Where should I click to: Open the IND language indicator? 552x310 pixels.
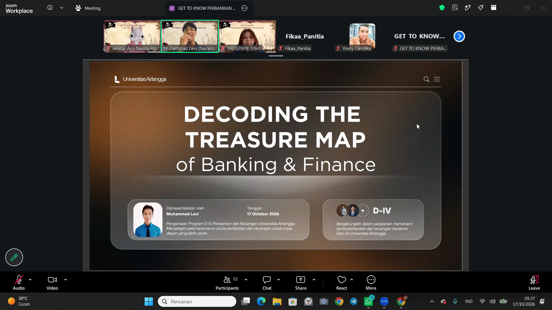(x=469, y=301)
